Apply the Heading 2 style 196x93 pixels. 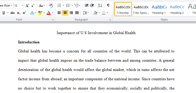(x=177, y=9)
